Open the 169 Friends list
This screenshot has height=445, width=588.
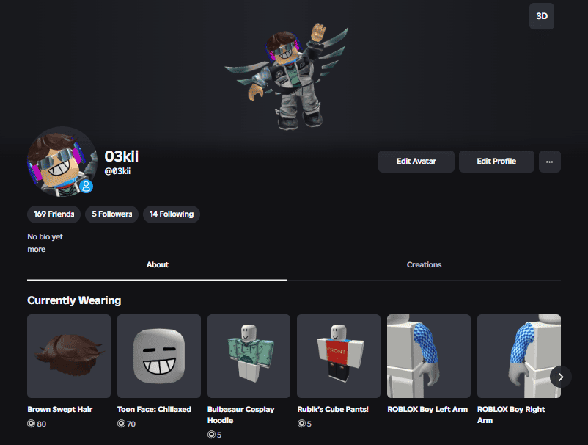click(54, 214)
